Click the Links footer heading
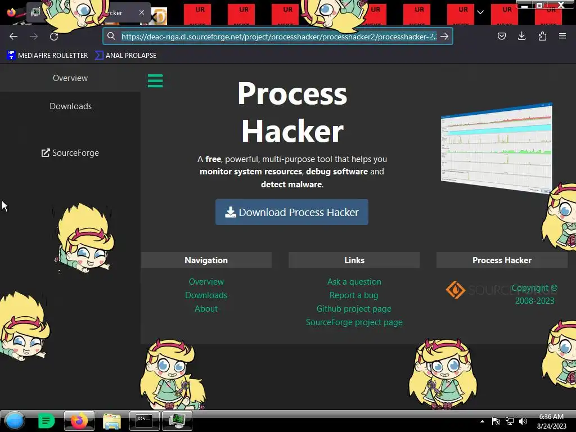 click(354, 260)
